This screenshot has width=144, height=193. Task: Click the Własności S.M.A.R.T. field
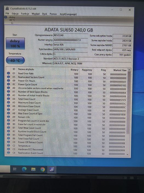click(92, 63)
